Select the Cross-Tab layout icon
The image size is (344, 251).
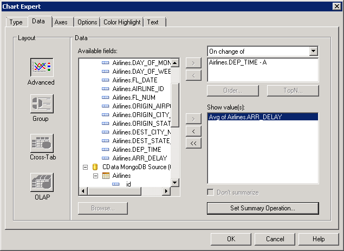click(41, 143)
